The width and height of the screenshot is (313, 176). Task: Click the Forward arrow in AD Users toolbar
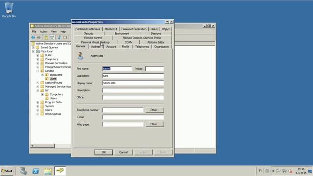(39, 38)
